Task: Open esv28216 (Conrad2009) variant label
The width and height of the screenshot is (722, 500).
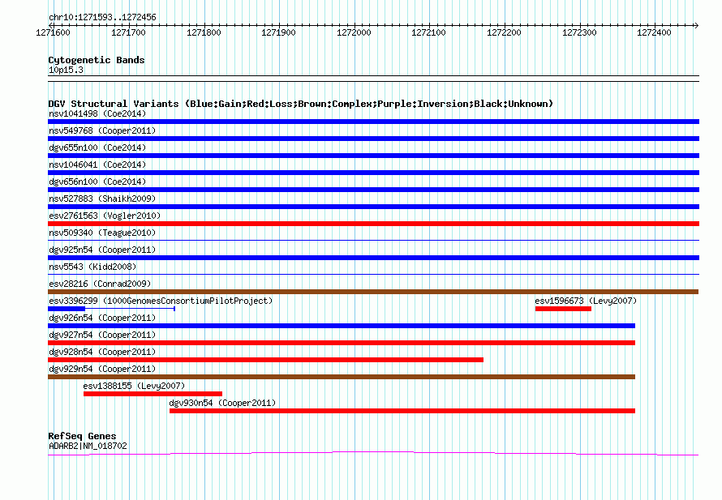Action: [100, 284]
